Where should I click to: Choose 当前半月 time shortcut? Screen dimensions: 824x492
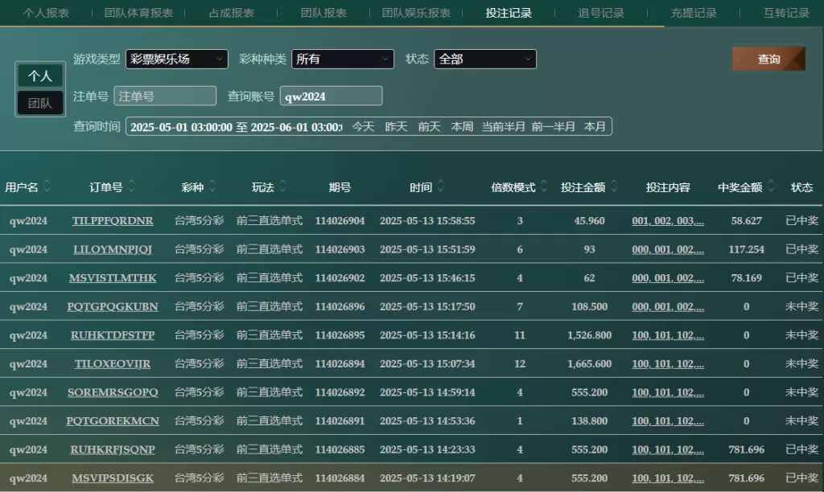coord(504,126)
